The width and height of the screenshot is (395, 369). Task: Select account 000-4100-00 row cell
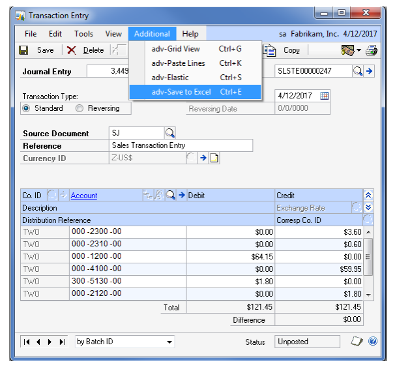pyautogui.click(x=128, y=269)
